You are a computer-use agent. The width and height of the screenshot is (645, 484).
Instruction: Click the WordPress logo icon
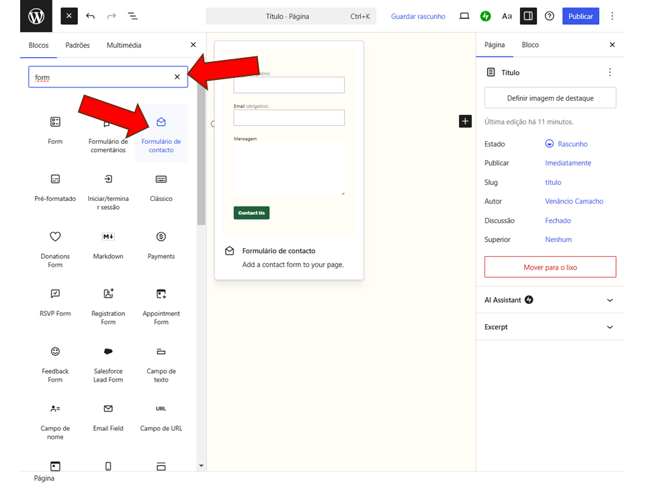tap(36, 16)
